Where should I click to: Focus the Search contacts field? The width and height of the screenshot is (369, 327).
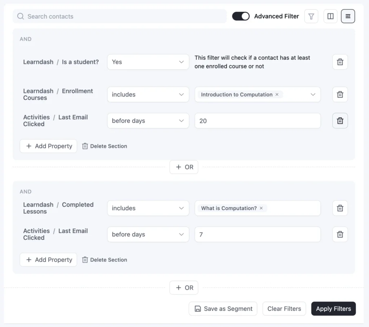coord(120,16)
